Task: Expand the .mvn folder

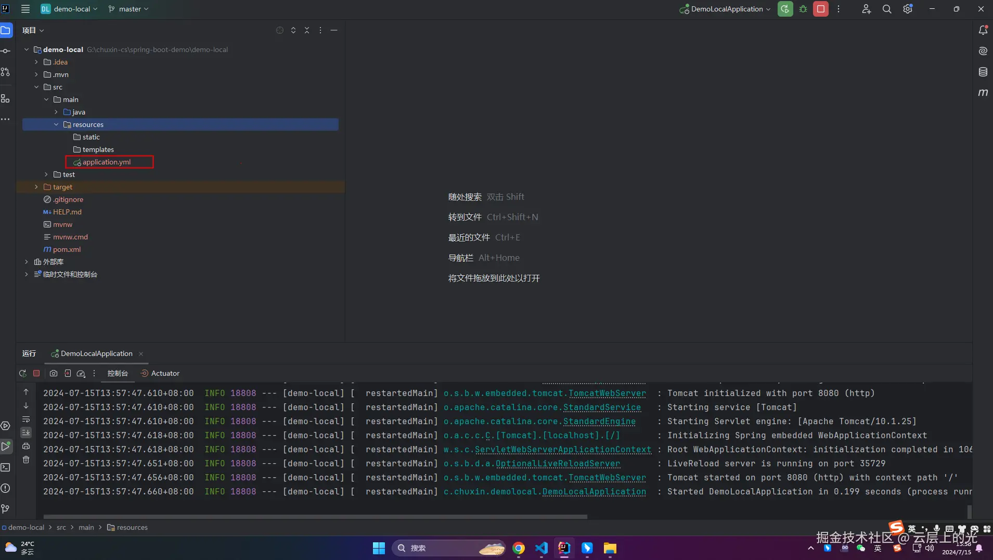Action: point(36,74)
